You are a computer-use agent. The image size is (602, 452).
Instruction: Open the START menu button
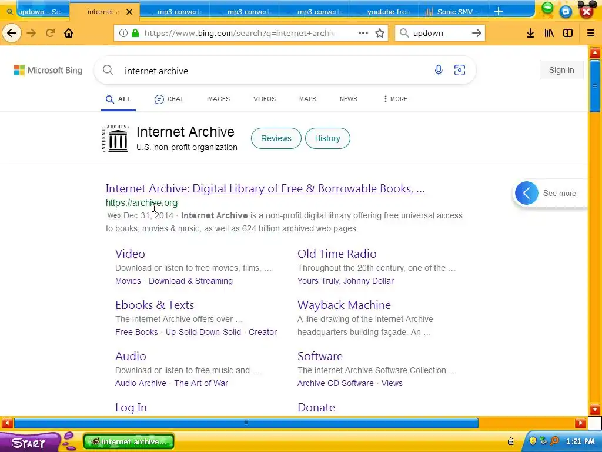click(x=29, y=443)
